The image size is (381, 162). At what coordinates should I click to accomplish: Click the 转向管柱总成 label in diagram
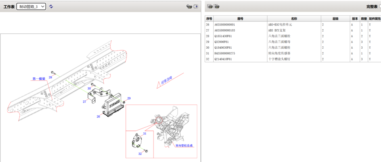point(184,146)
